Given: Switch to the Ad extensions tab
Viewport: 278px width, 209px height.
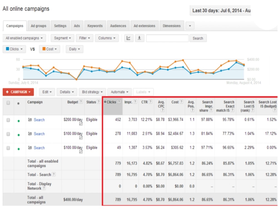Looking at the screenshot, I should point(144,26).
